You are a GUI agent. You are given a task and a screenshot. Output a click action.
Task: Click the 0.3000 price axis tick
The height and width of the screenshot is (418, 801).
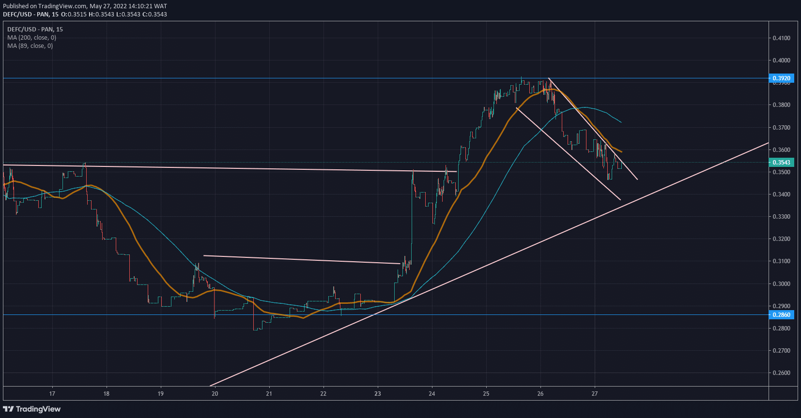(781, 284)
